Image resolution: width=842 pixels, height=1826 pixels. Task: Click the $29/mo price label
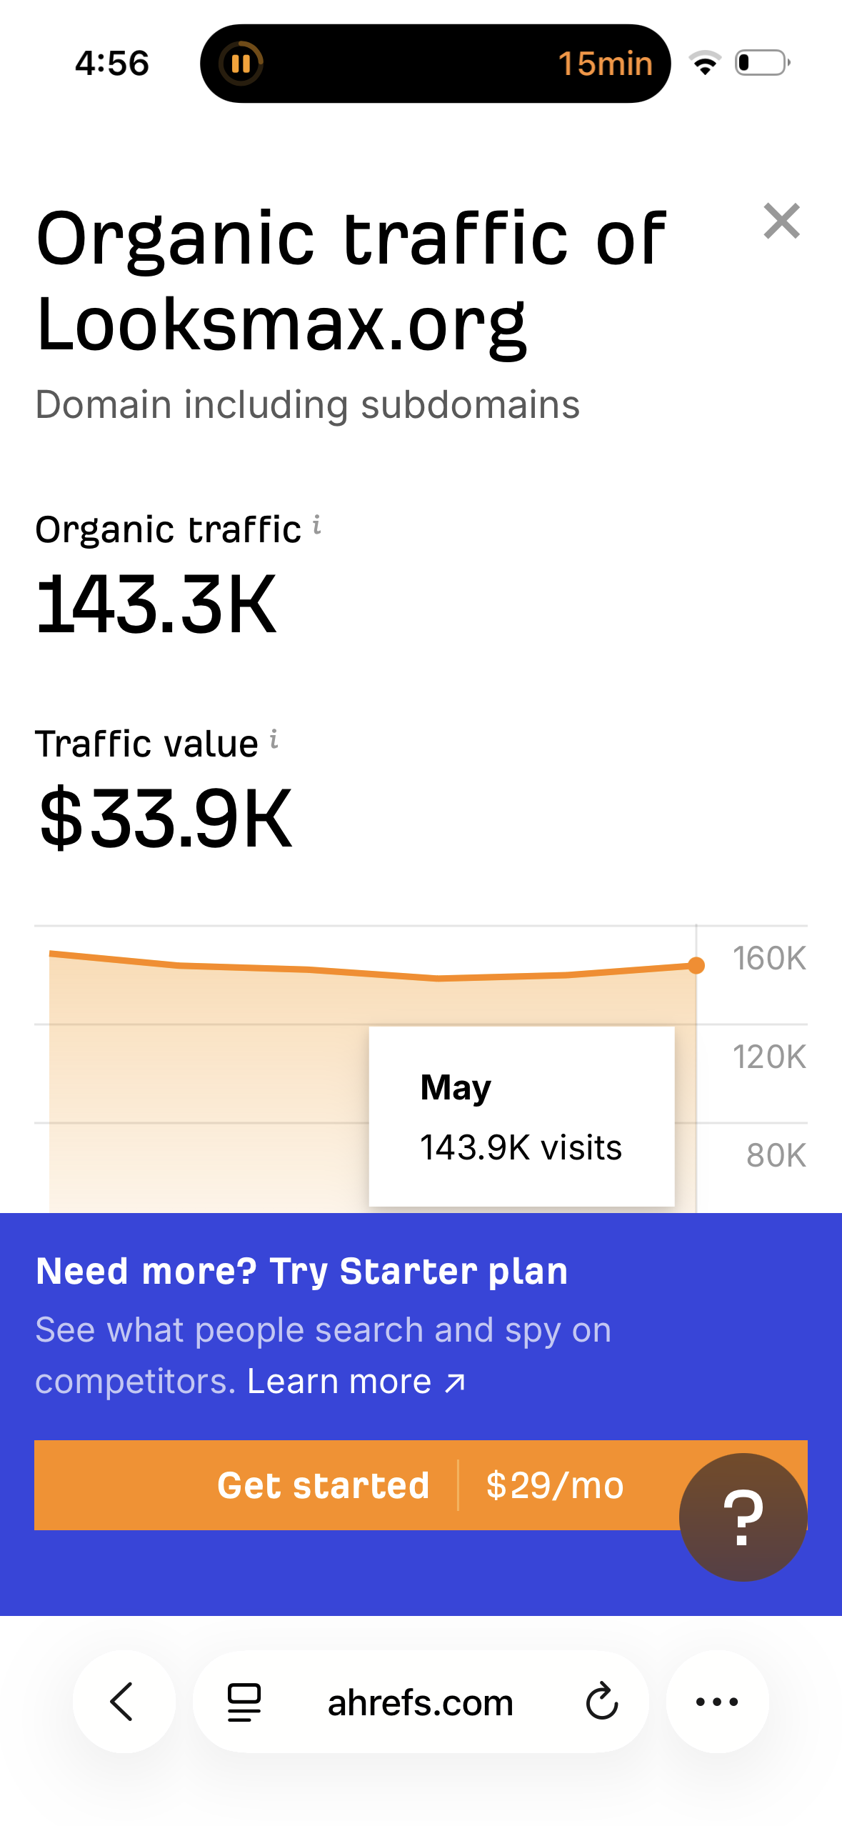point(555,1485)
